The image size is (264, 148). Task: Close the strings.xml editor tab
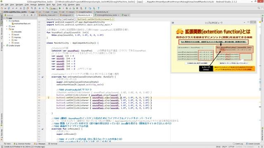click(x=73, y=15)
